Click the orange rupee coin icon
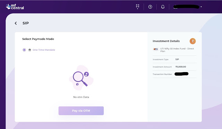The image size is (222, 129). (193, 41)
